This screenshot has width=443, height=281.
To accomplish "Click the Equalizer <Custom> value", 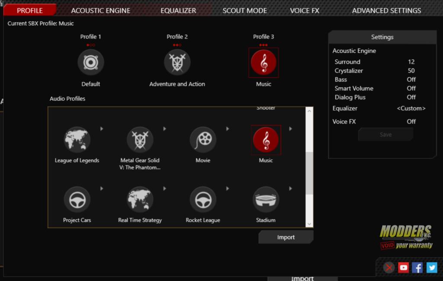I will [x=411, y=109].
